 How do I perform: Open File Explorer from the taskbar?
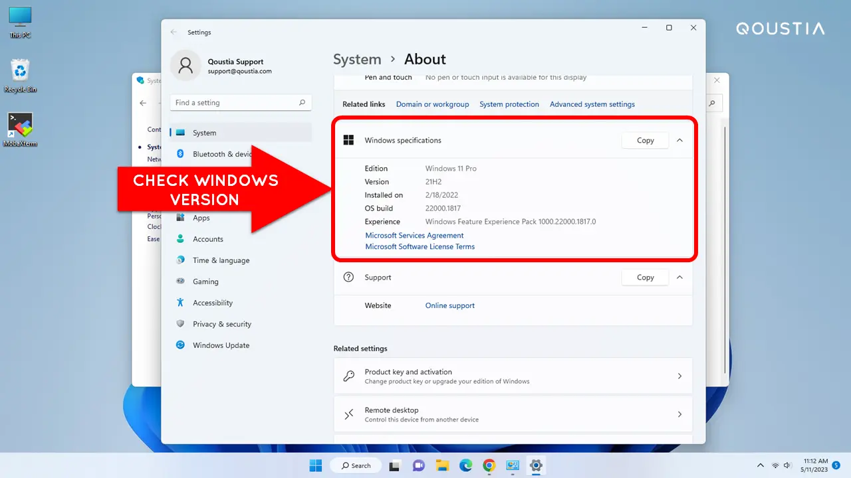pos(442,465)
